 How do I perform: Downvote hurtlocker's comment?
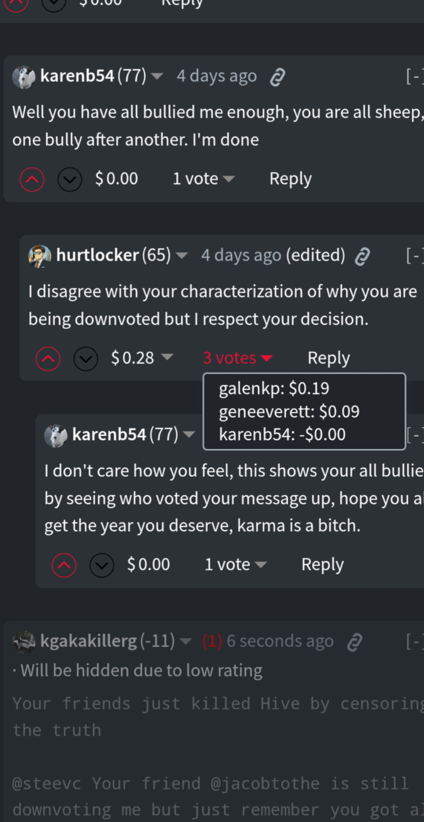click(86, 359)
